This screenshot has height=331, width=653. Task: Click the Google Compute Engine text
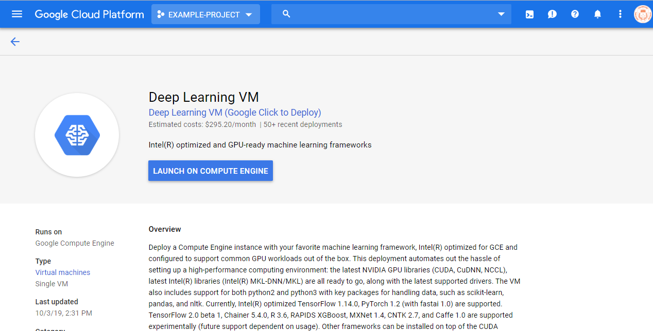coord(75,243)
